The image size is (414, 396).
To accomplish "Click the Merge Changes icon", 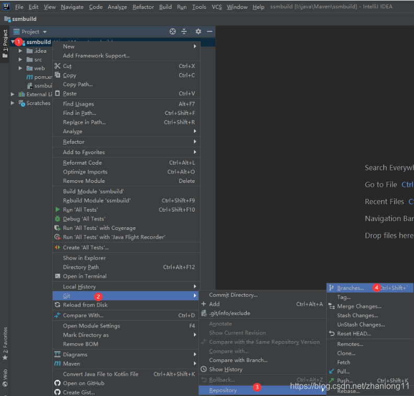I will coord(331,306).
